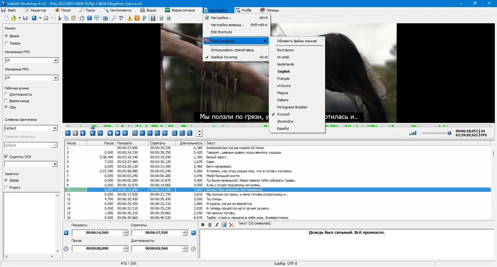The width and height of the screenshot is (497, 267).
Task: Open Настройки вывода menu entry
Action: (x=236, y=25)
